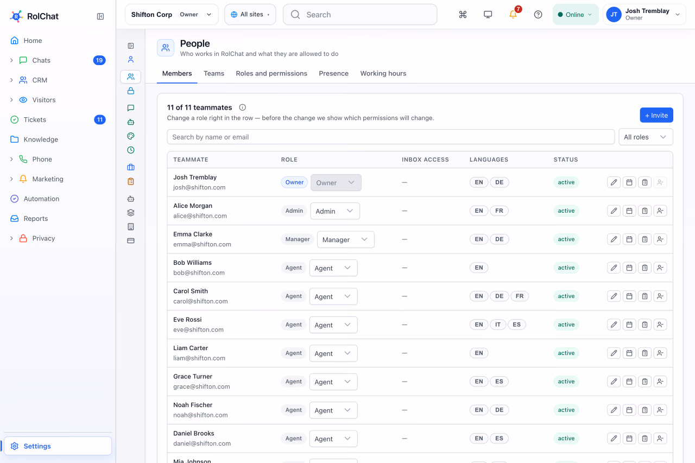Screen dimensions: 695x463
Task: Open Emma Clarke's Manager role dropdown
Action: click(346, 239)
